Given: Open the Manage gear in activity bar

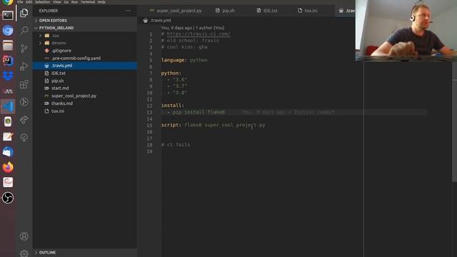Looking at the screenshot, I should tap(24, 253).
